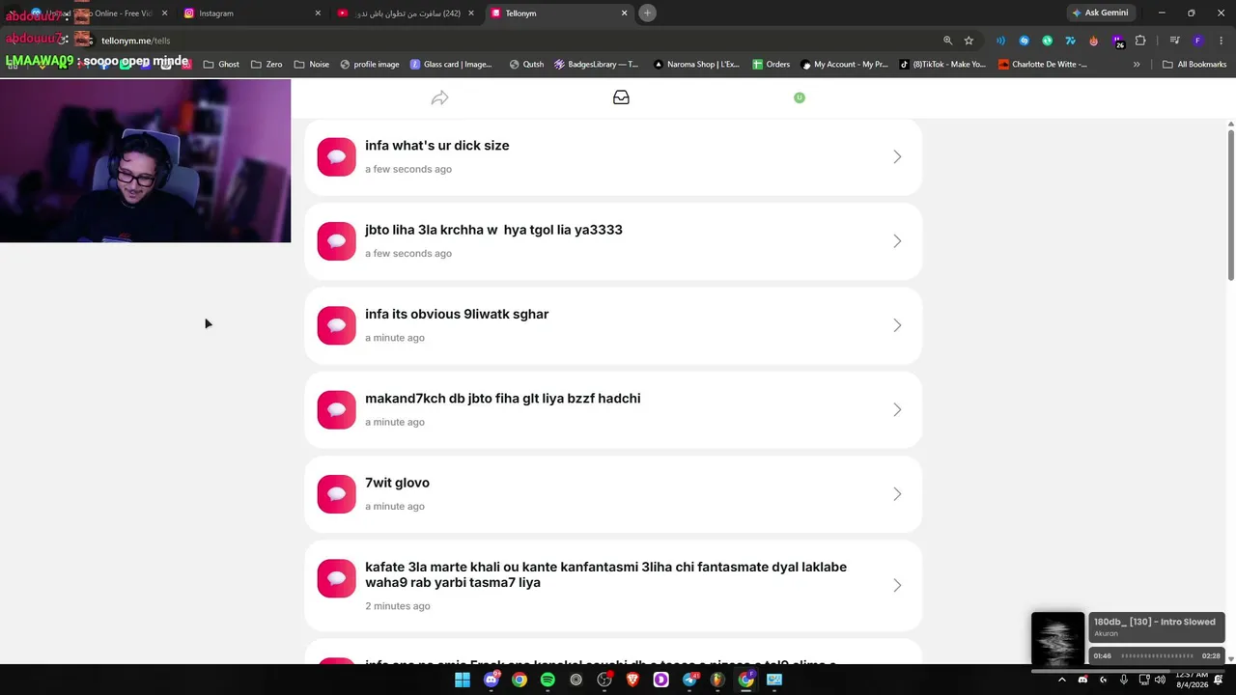This screenshot has width=1236, height=695.
Task: Open a new browser tab
Action: coord(647,14)
